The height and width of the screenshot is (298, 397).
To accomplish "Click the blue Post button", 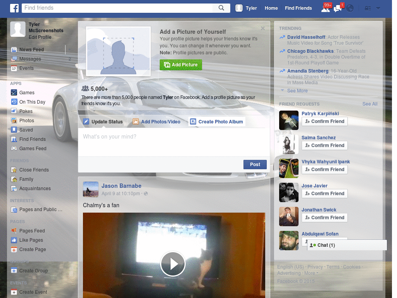I will (255, 165).
